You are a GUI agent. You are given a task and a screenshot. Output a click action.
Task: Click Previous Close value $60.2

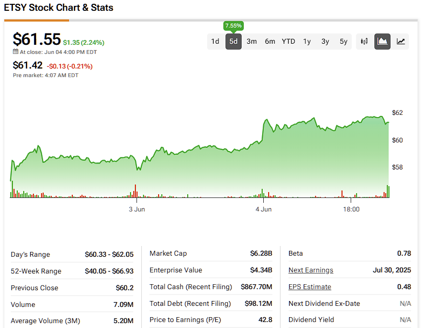(x=125, y=288)
